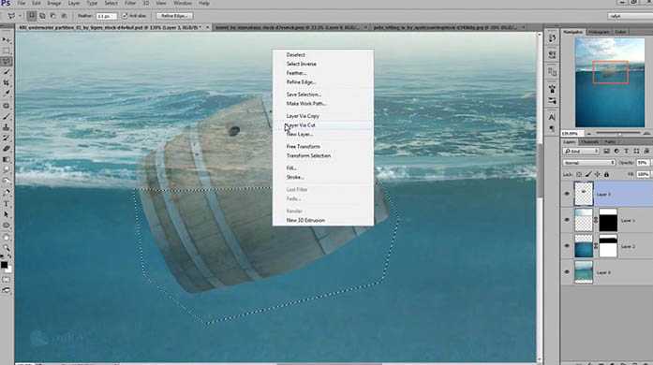
Task: Select the Zoom tool in toolbox
Action: 7,248
